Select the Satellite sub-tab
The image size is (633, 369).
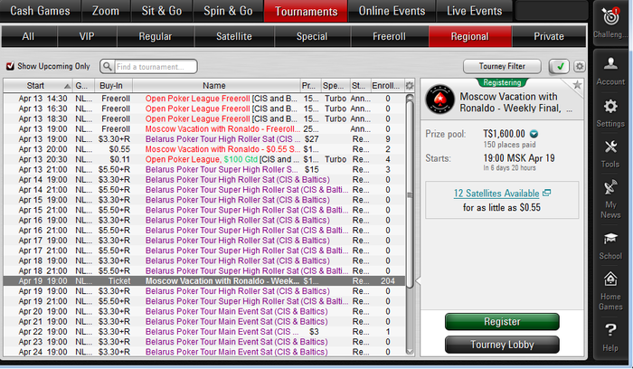234,36
